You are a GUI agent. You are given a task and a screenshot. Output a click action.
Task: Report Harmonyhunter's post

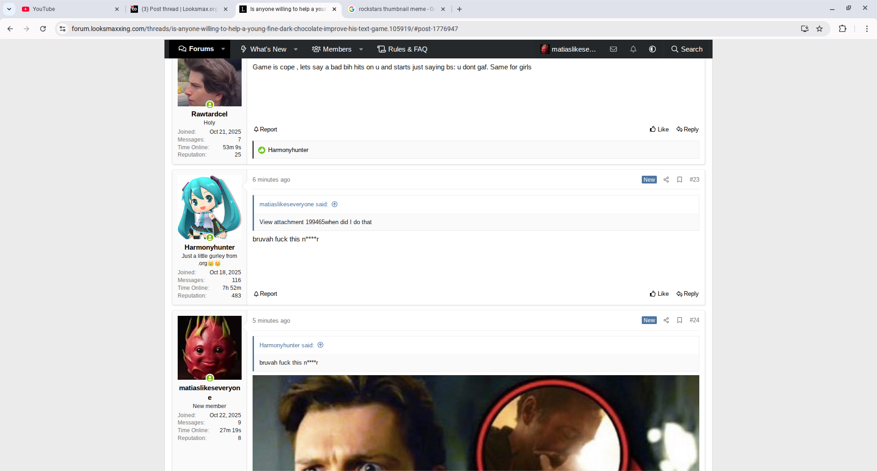click(x=265, y=294)
